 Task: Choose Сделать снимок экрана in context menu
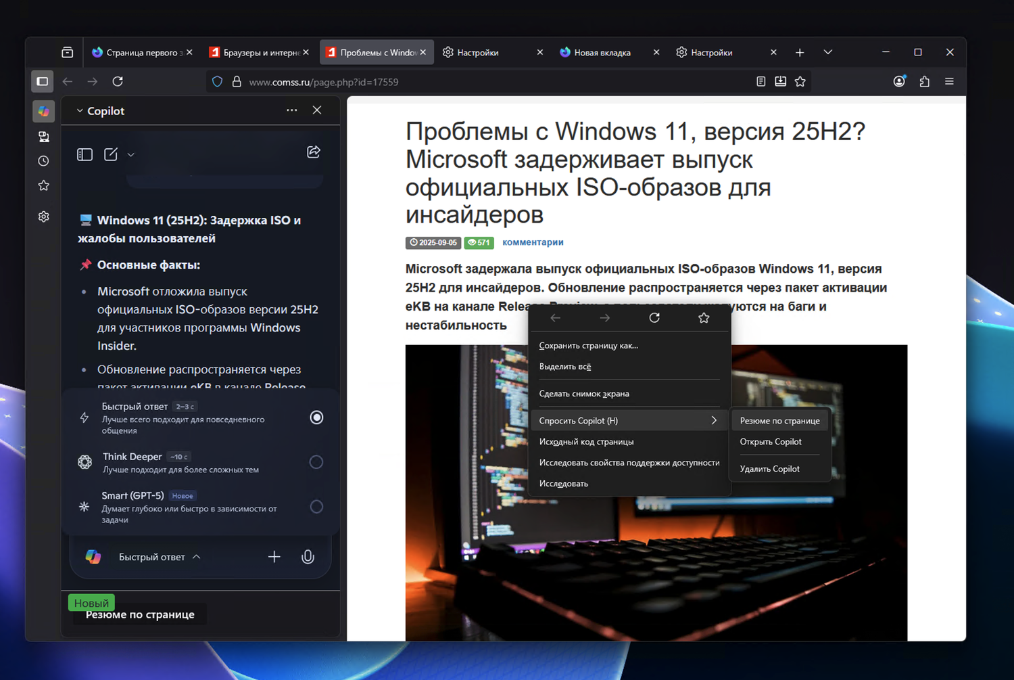(x=630, y=394)
